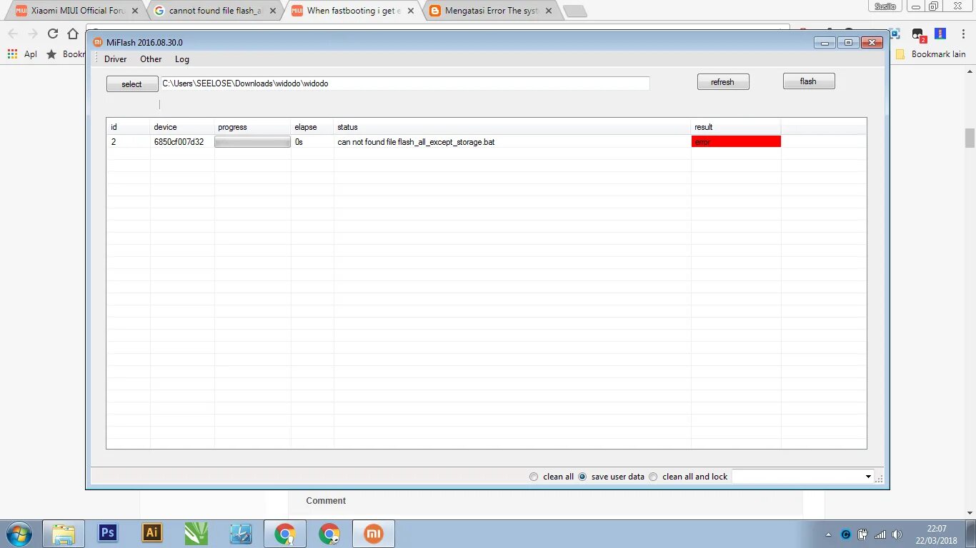
Task: Focus the ROM folder path field
Action: point(405,83)
